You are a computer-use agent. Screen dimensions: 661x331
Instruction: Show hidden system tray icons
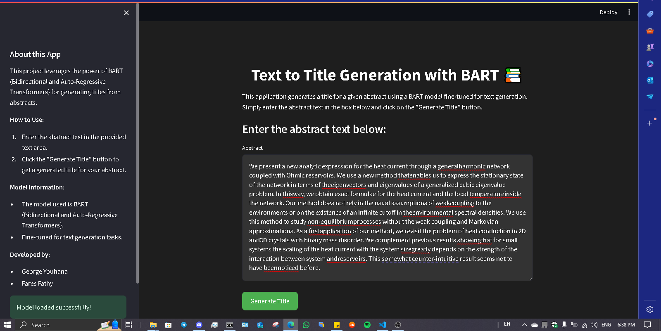(525, 325)
